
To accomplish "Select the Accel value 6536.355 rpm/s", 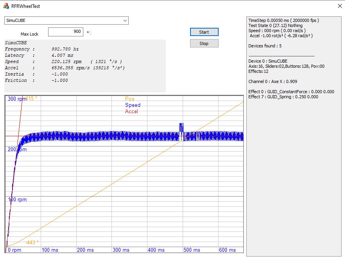I will tap(71, 68).
